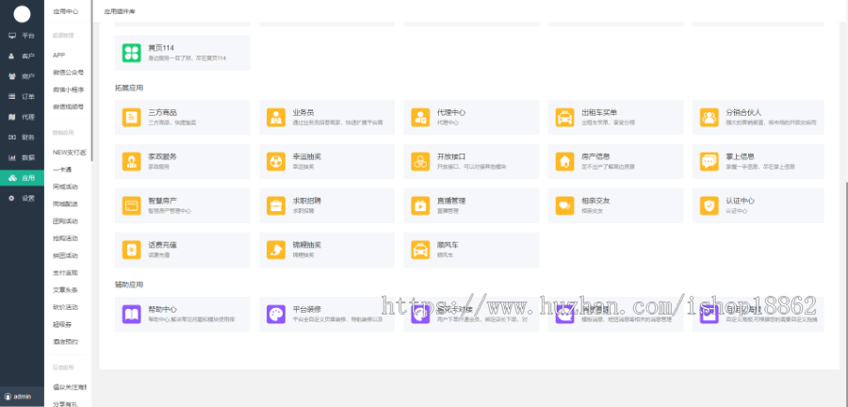Viewport: 848px width, 407px height.
Task: Click the submenu vertical scrollbar
Action: (x=91, y=81)
